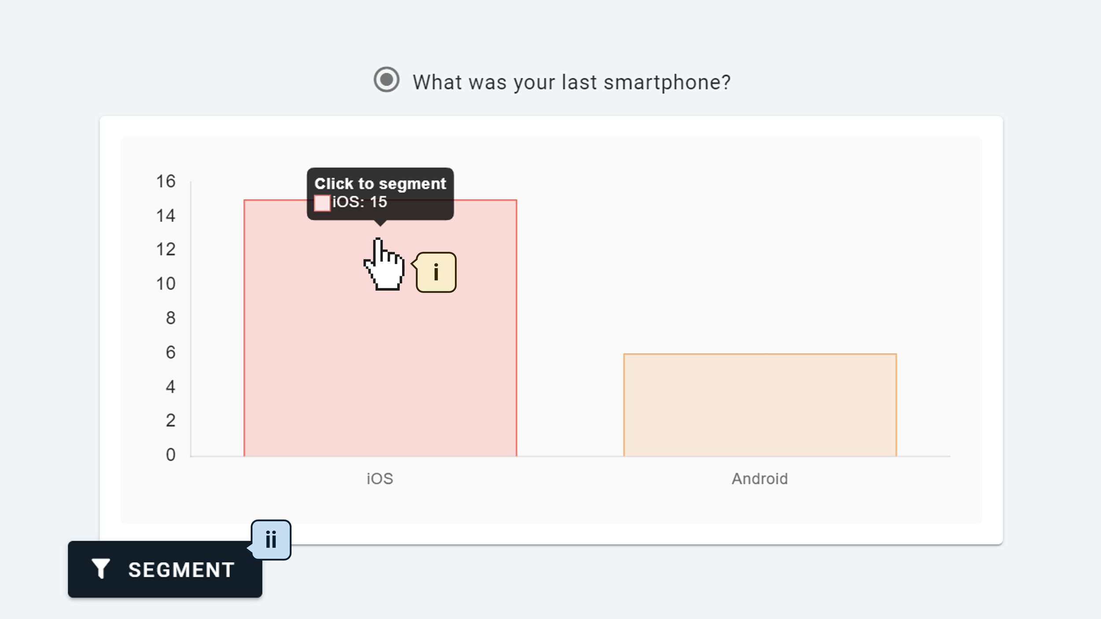Click the 'iOS: 15' tooltip value
The image size is (1101, 619).
tap(359, 202)
